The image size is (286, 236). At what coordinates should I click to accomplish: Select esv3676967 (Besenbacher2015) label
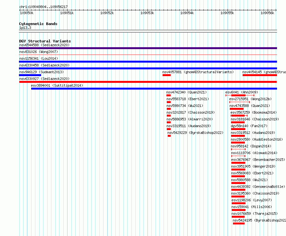click(258, 160)
